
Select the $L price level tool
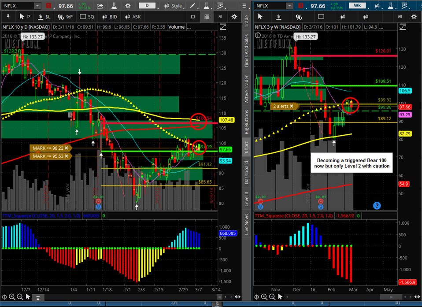click(44, 17)
